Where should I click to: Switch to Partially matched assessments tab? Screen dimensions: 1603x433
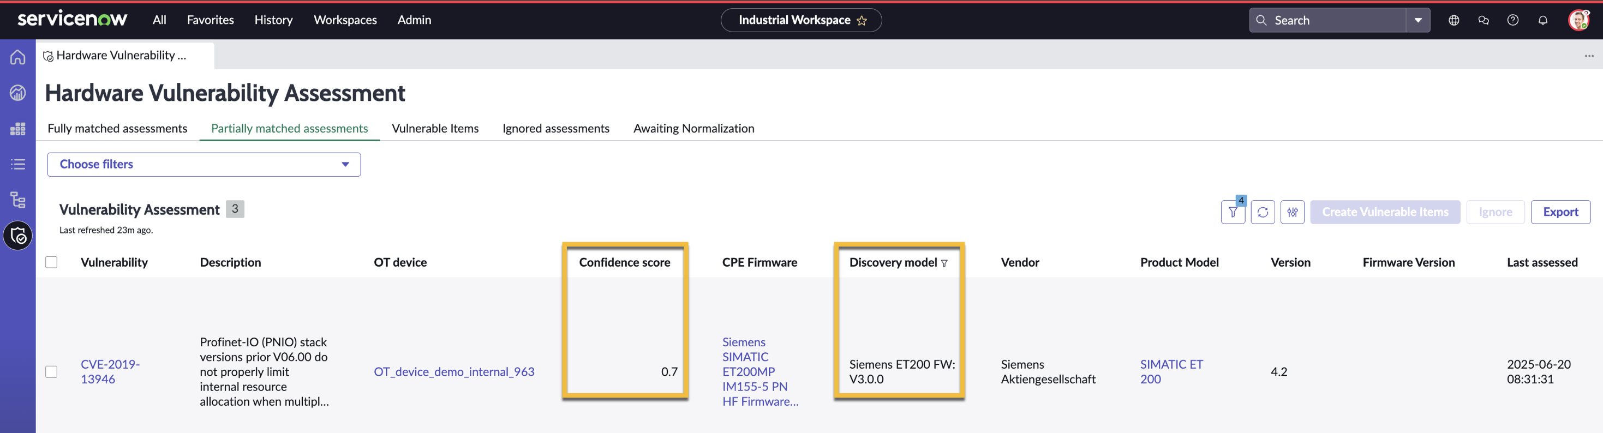click(x=289, y=128)
